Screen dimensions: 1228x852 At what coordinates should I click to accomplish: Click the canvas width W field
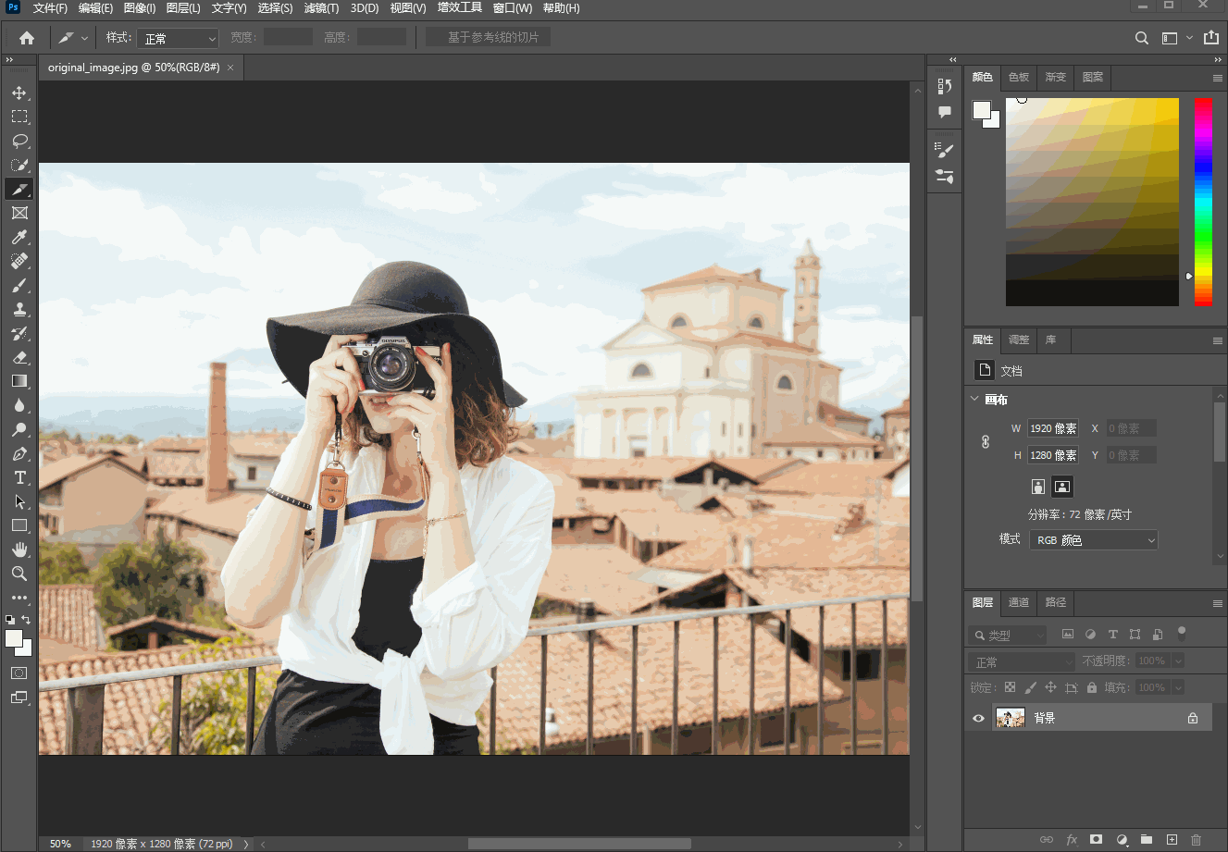coord(1052,428)
